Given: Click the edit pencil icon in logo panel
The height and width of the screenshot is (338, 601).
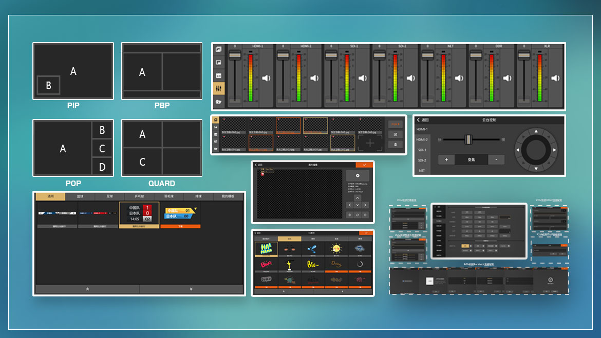Looking at the screenshot, I should [x=395, y=134].
